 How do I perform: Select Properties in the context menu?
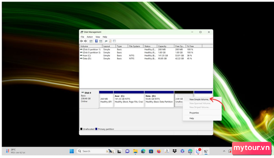click(x=194, y=113)
